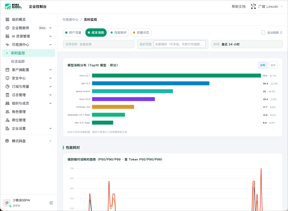
Task: Click the 企业控制台 title
Action: tap(38, 7)
